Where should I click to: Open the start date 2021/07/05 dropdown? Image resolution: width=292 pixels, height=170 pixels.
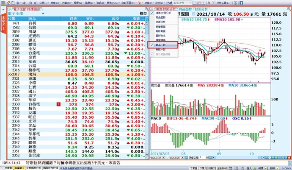pos(163,158)
